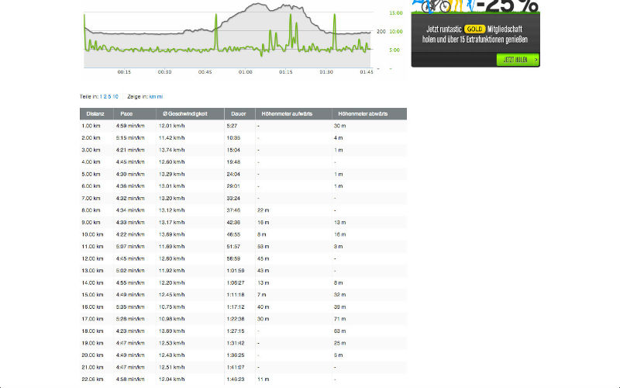The width and height of the screenshot is (620, 388).
Task: Click the '1:01:59' duration cell
Action: [x=236, y=271]
